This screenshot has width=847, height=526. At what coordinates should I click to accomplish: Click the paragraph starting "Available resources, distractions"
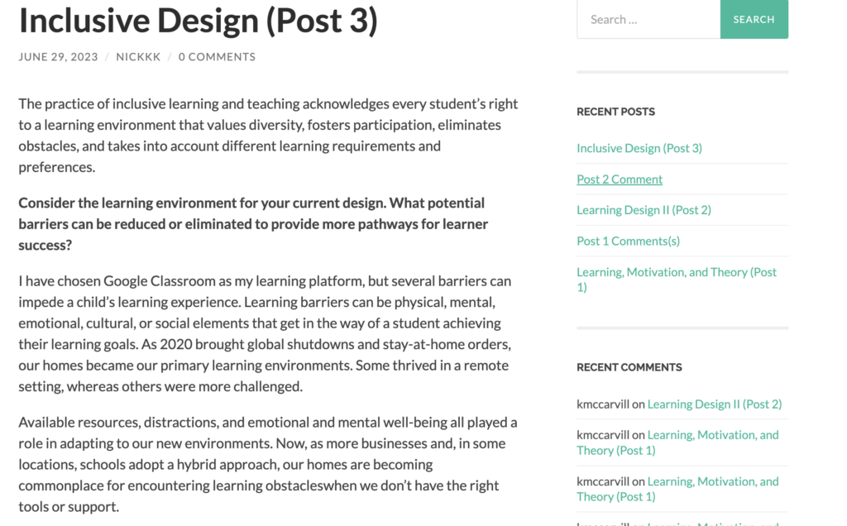pyautogui.click(x=268, y=464)
